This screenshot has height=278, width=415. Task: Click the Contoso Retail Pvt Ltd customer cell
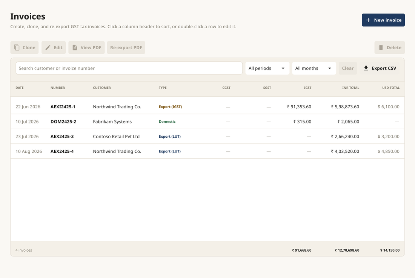click(x=116, y=137)
